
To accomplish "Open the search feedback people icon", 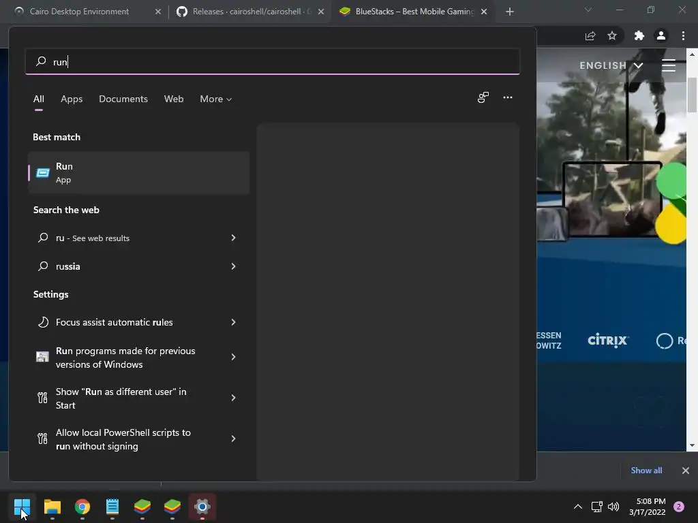I will tap(483, 97).
